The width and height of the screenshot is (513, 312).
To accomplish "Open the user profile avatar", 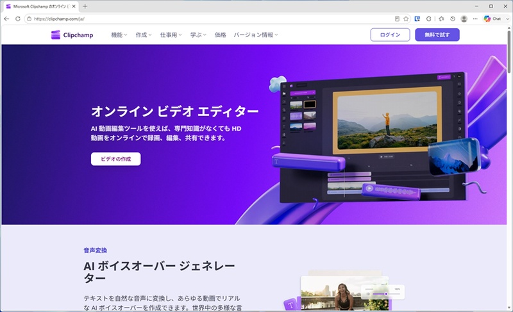I will pos(464,19).
